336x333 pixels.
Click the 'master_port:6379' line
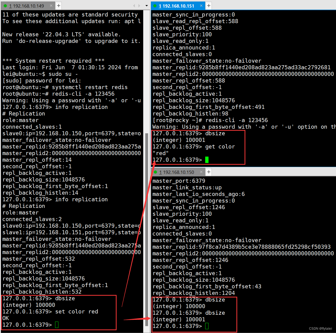[x=179, y=181]
